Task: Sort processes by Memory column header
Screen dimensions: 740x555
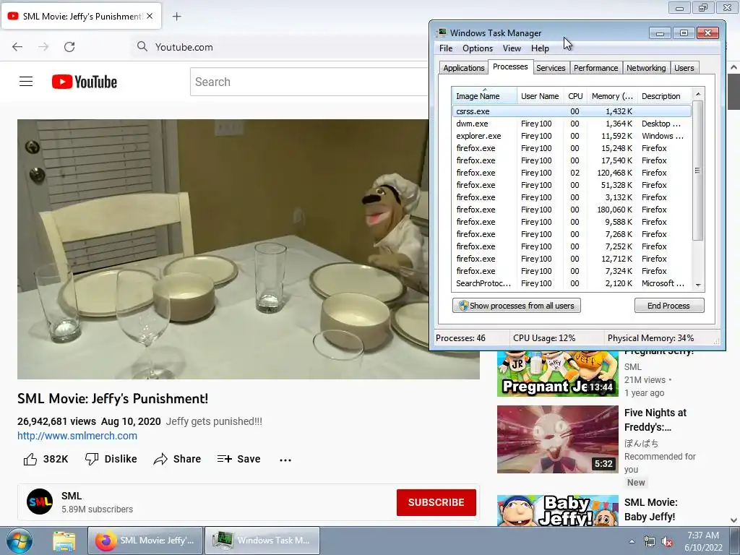Action: coord(612,96)
